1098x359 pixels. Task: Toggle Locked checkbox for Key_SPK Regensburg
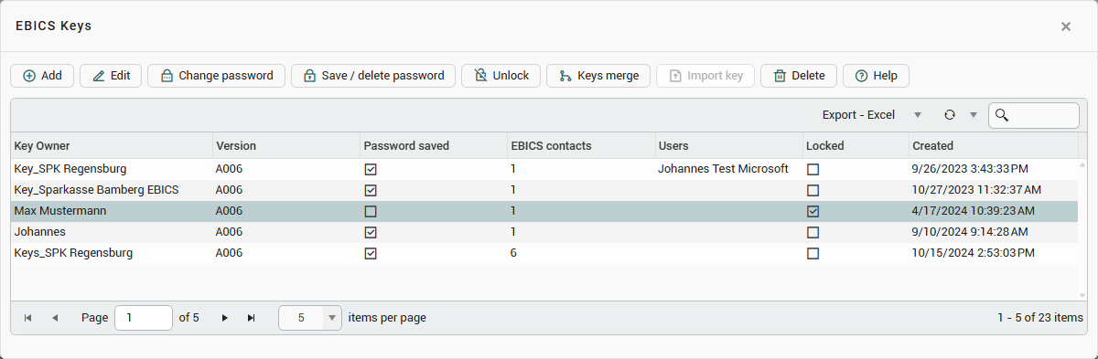coord(813,169)
